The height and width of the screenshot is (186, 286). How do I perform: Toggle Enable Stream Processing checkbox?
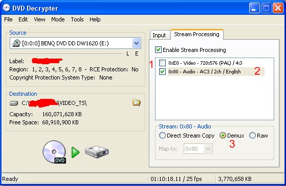coord(158,50)
